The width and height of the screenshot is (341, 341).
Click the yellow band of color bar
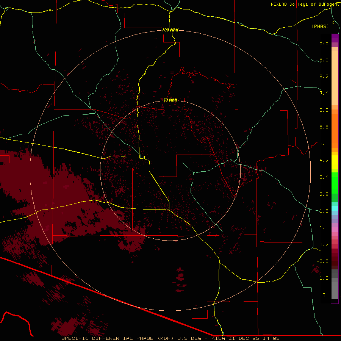pyautogui.click(x=335, y=162)
